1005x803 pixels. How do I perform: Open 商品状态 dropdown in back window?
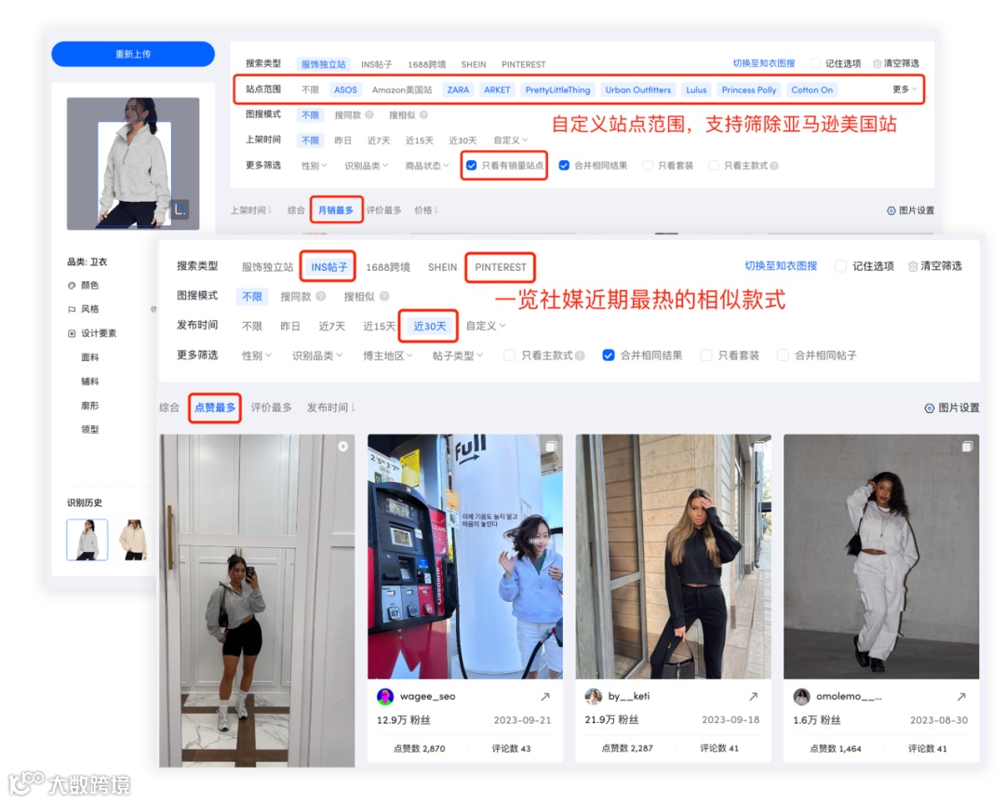coord(427,166)
